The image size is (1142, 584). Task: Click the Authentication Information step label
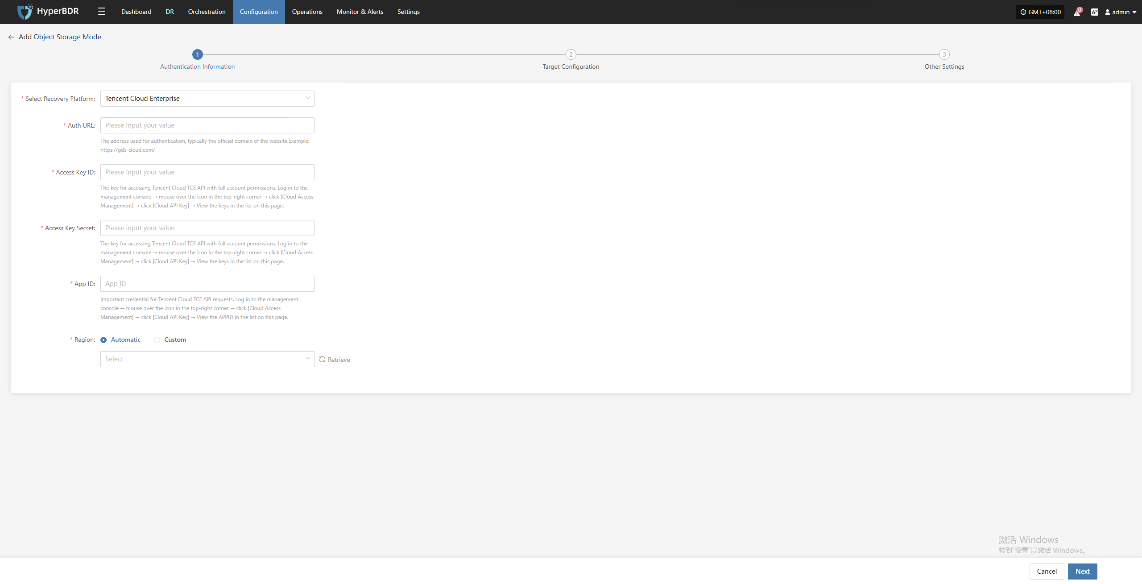pyautogui.click(x=197, y=66)
